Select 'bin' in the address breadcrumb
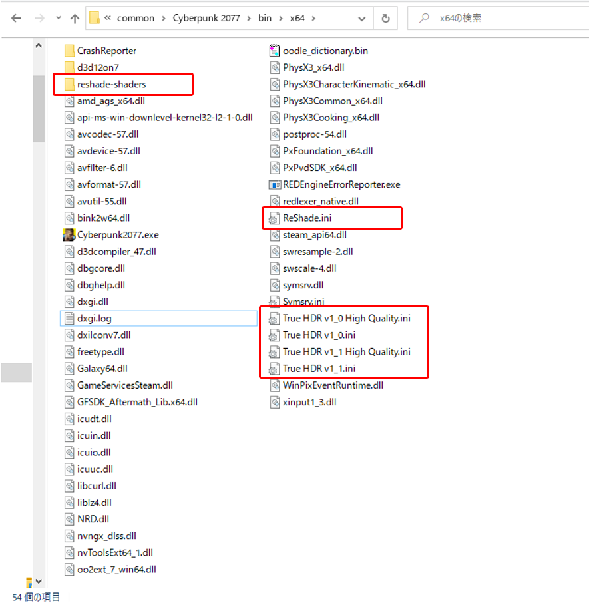 coord(265,18)
